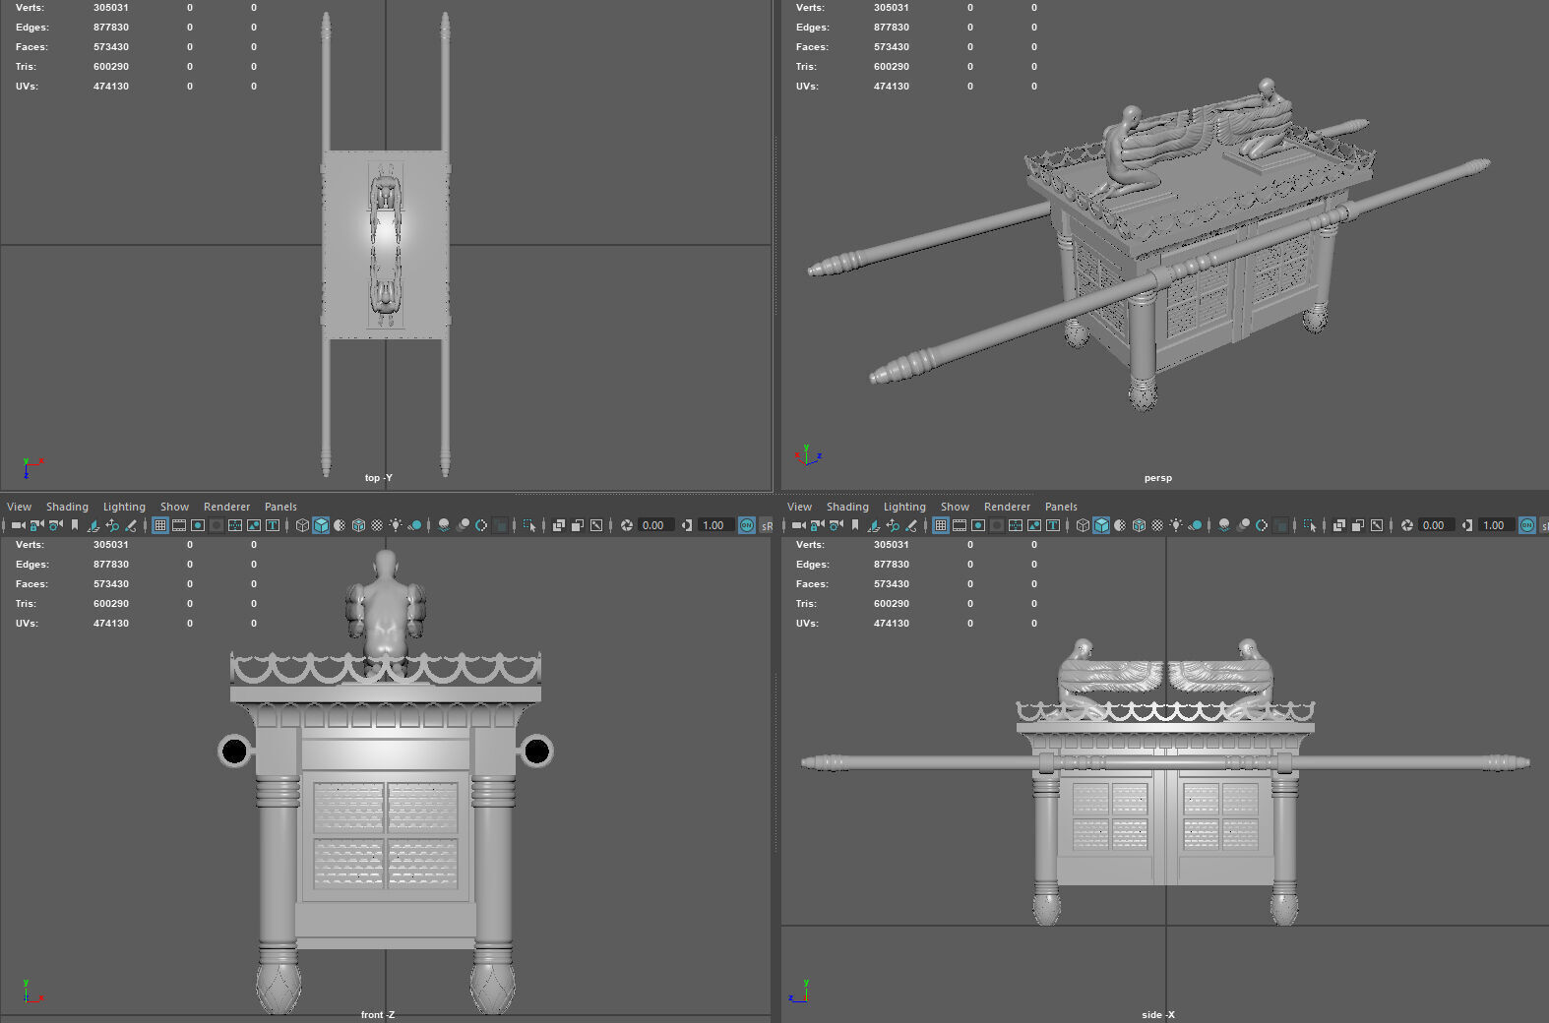
Task: Toggle View Transform button in front view toolbar
Action: tap(747, 525)
